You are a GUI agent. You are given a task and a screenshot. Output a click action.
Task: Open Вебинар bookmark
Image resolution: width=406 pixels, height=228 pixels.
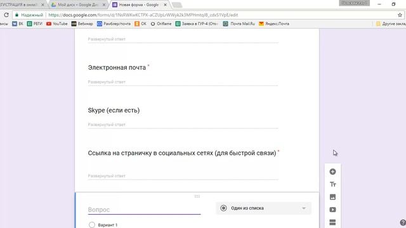click(82, 24)
